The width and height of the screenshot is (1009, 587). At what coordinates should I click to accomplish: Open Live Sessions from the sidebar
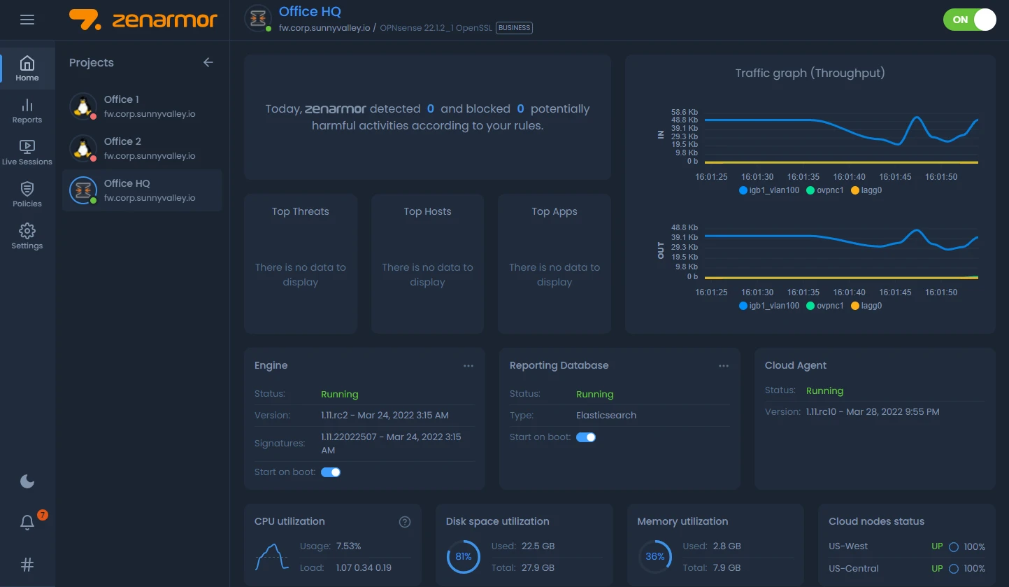click(27, 153)
